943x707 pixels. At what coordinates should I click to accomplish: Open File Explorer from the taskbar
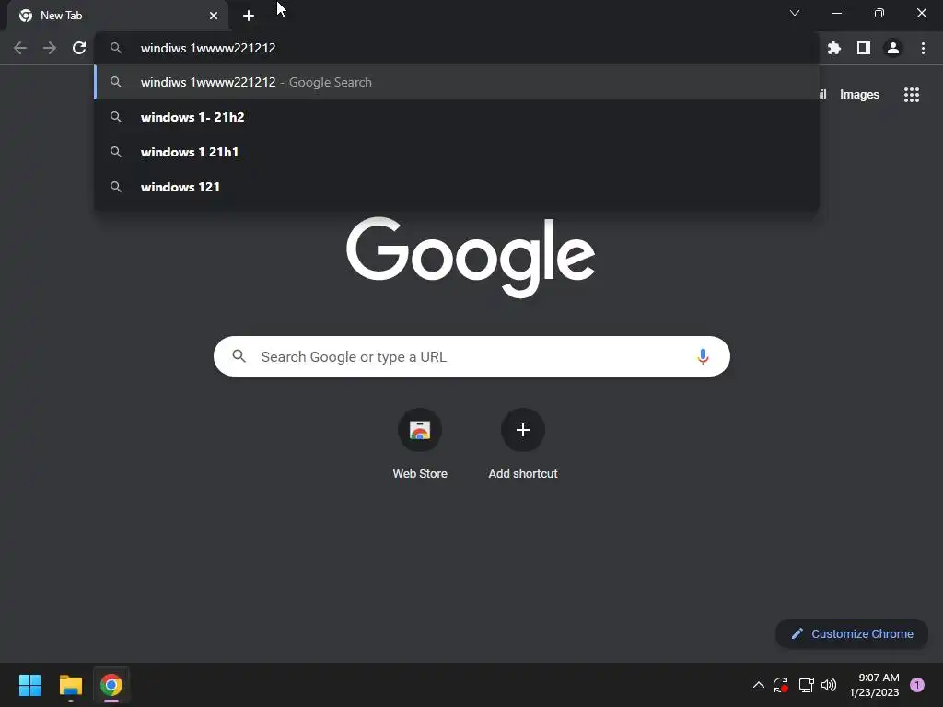click(70, 685)
